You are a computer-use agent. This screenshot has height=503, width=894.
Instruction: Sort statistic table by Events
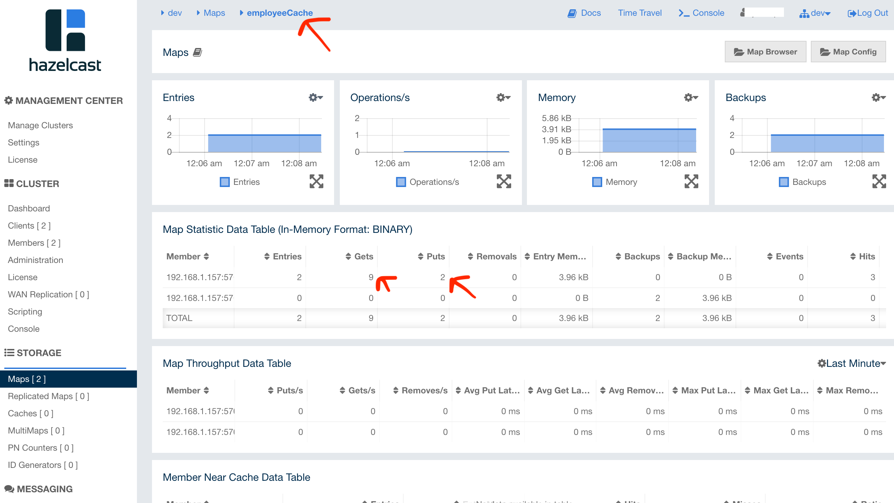pyautogui.click(x=785, y=257)
